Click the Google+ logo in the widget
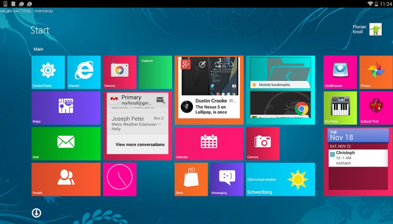Screen dimensions: 393x224 point(186,64)
